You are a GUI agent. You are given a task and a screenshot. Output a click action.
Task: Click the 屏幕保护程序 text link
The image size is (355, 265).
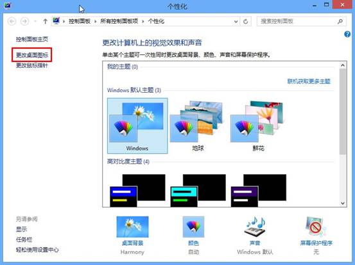pos(316,243)
